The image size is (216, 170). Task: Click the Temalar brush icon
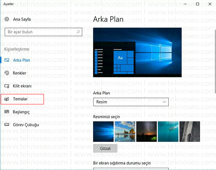(x=7, y=99)
